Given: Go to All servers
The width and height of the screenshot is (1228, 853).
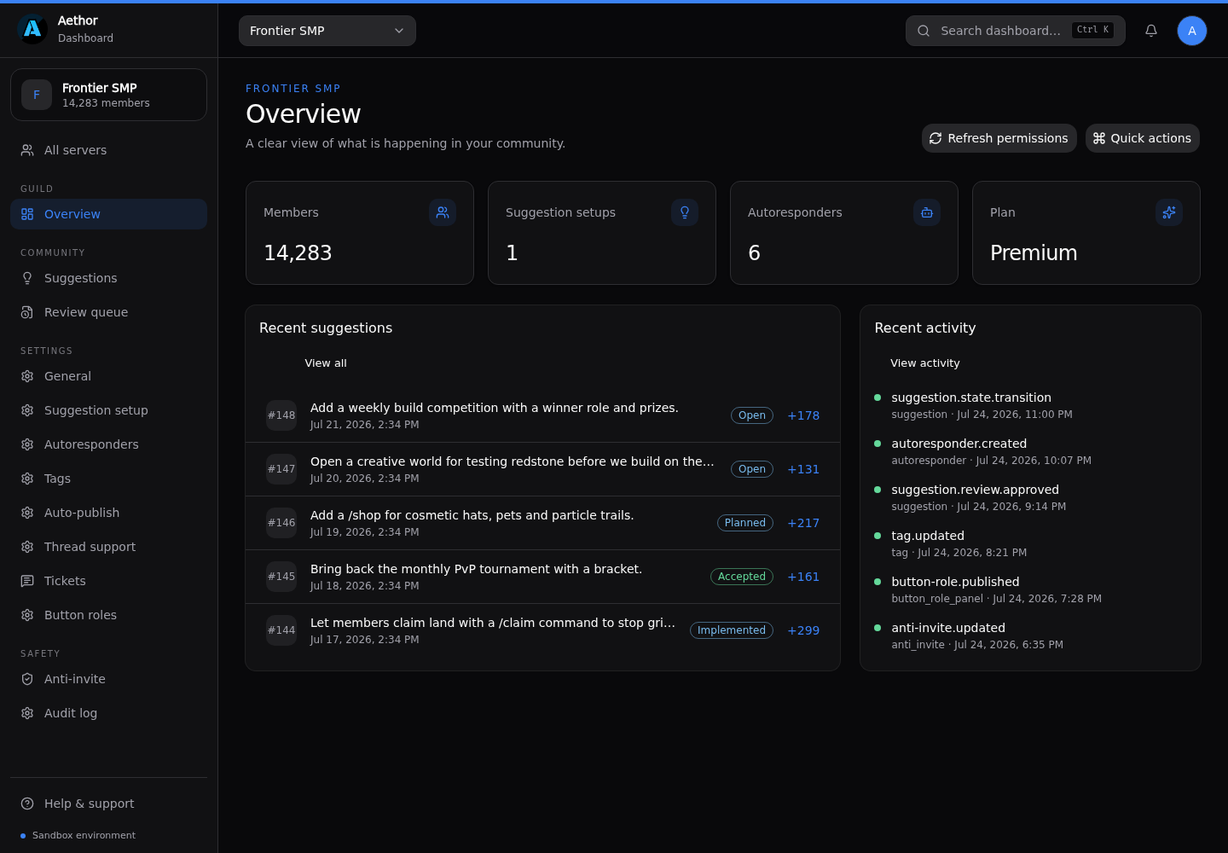Looking at the screenshot, I should point(108,150).
